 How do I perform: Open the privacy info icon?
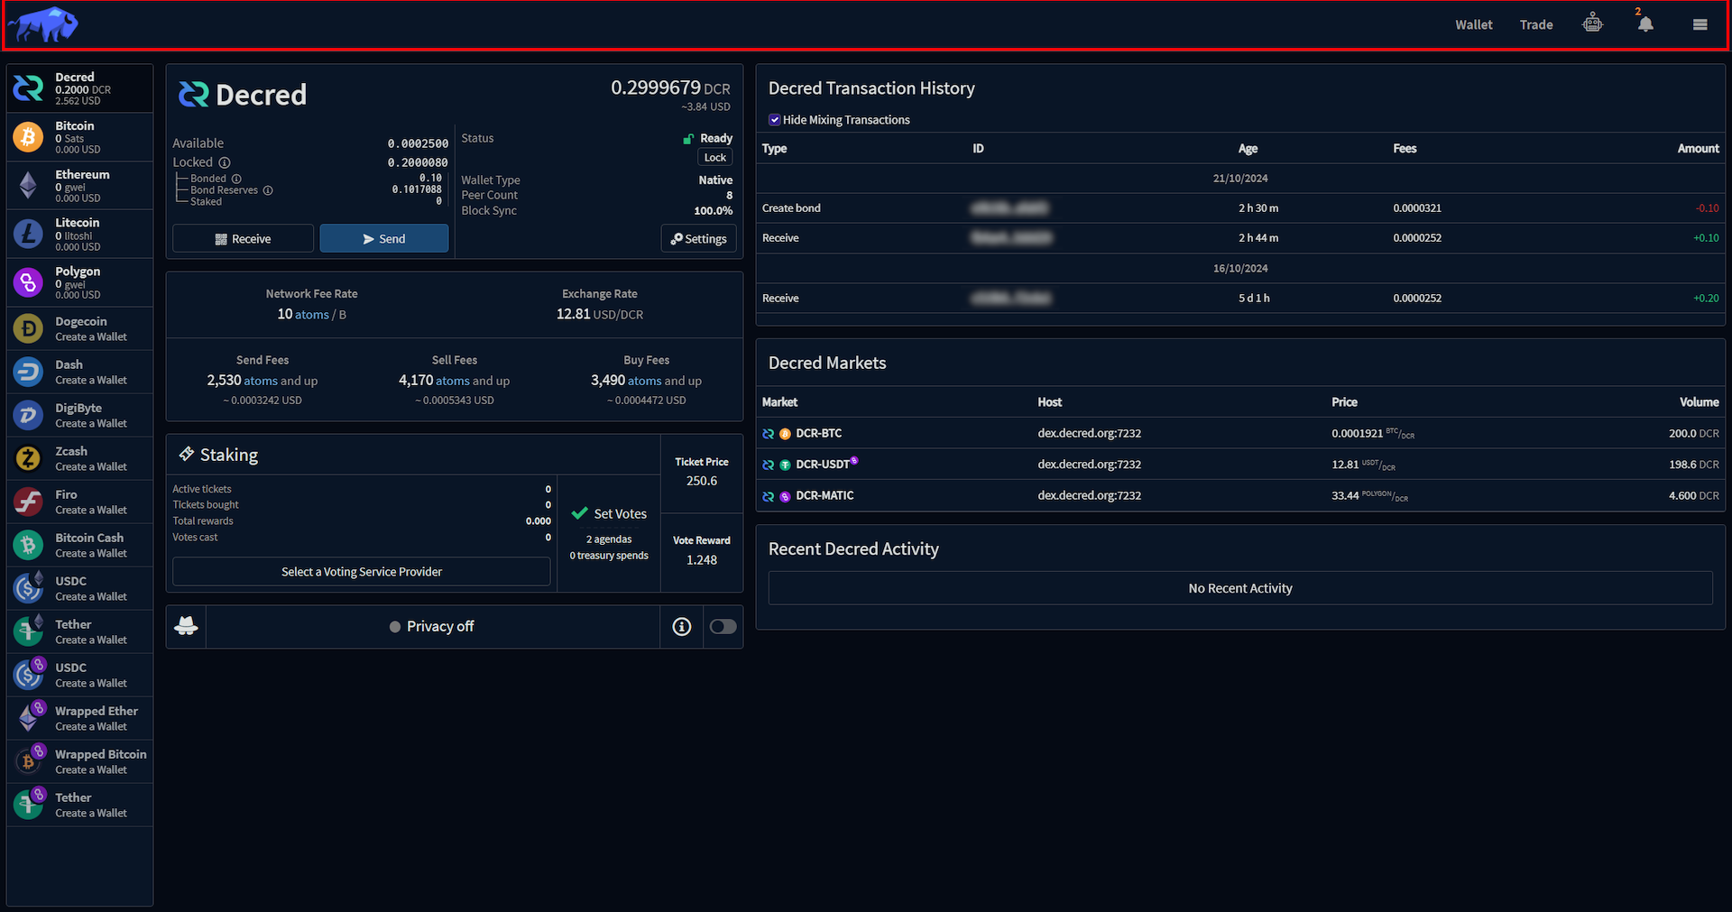coord(682,627)
